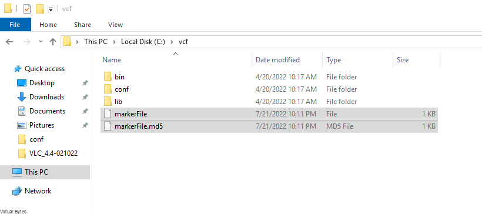Open recent locations dropdown arrow
Viewport: 482px width, 214px height.
coord(41,42)
